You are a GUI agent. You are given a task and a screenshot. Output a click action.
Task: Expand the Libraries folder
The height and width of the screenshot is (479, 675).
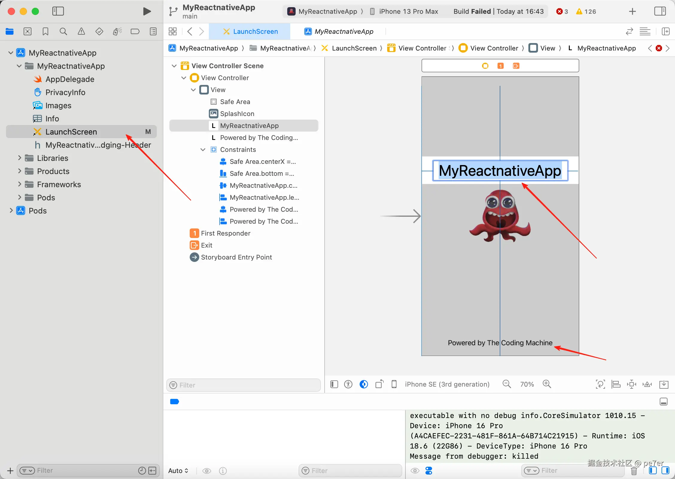tap(19, 158)
